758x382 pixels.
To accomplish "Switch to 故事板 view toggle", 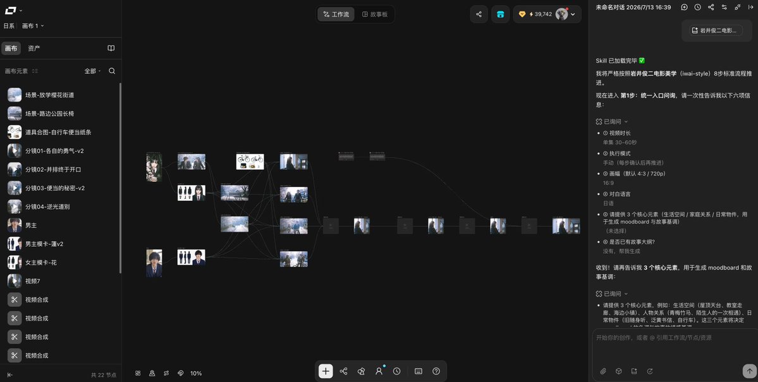I will (x=375, y=15).
